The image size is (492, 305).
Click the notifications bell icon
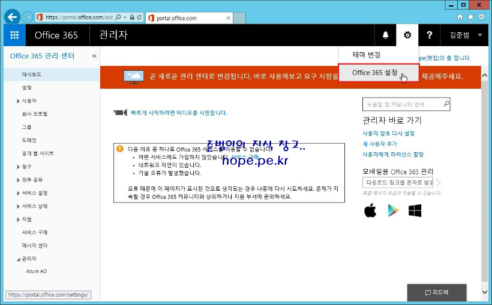(385, 35)
